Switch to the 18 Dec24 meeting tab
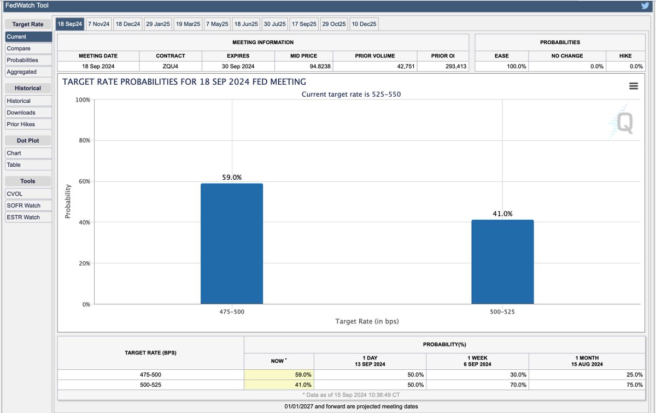The width and height of the screenshot is (656, 413). [x=128, y=24]
